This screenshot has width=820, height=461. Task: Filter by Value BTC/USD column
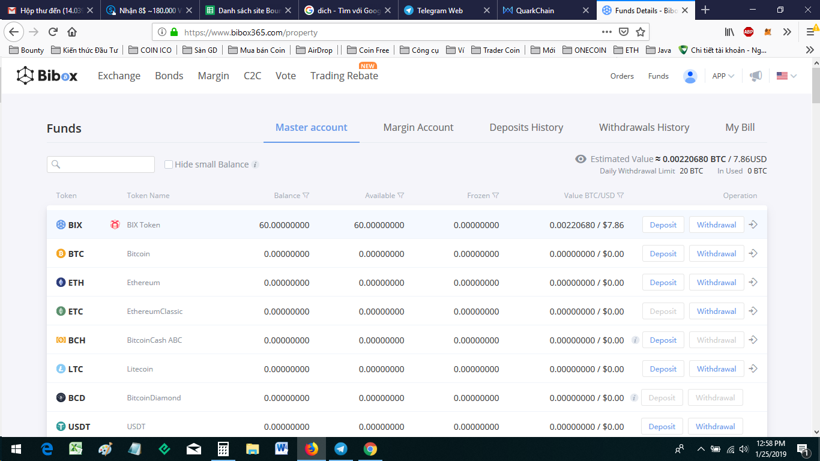pyautogui.click(x=621, y=196)
